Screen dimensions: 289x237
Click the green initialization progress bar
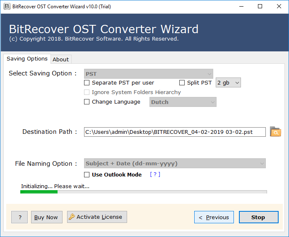point(143,192)
